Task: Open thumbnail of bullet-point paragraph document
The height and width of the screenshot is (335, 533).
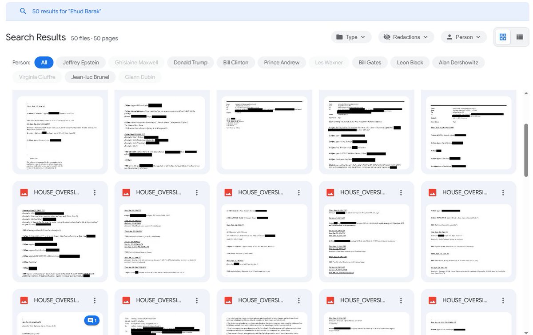Action: coord(264,323)
